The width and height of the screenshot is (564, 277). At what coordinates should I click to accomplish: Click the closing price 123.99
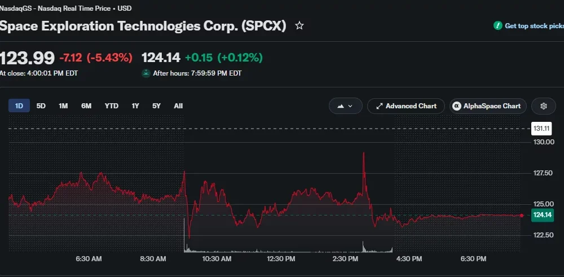coord(27,58)
